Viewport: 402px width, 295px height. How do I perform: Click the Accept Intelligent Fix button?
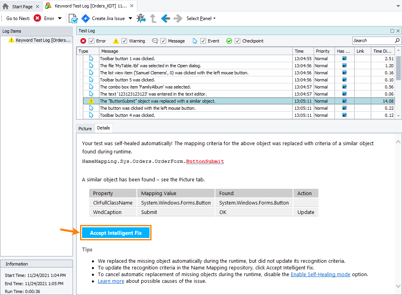pyautogui.click(x=116, y=233)
